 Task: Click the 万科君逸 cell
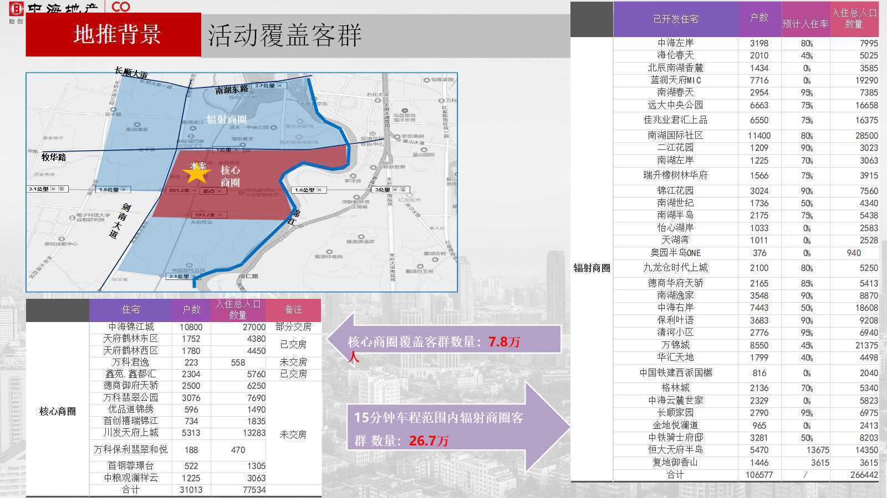pos(131,362)
